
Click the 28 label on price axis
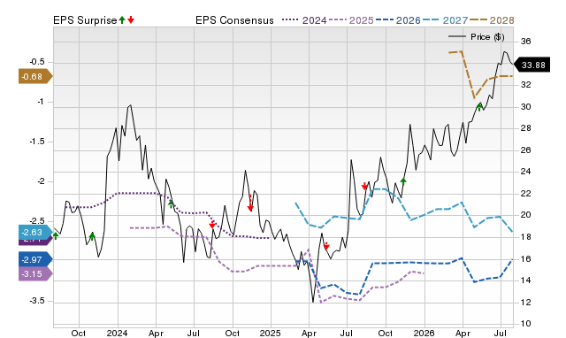[x=526, y=128]
